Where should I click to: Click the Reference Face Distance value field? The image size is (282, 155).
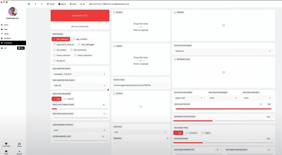pos(268,117)
